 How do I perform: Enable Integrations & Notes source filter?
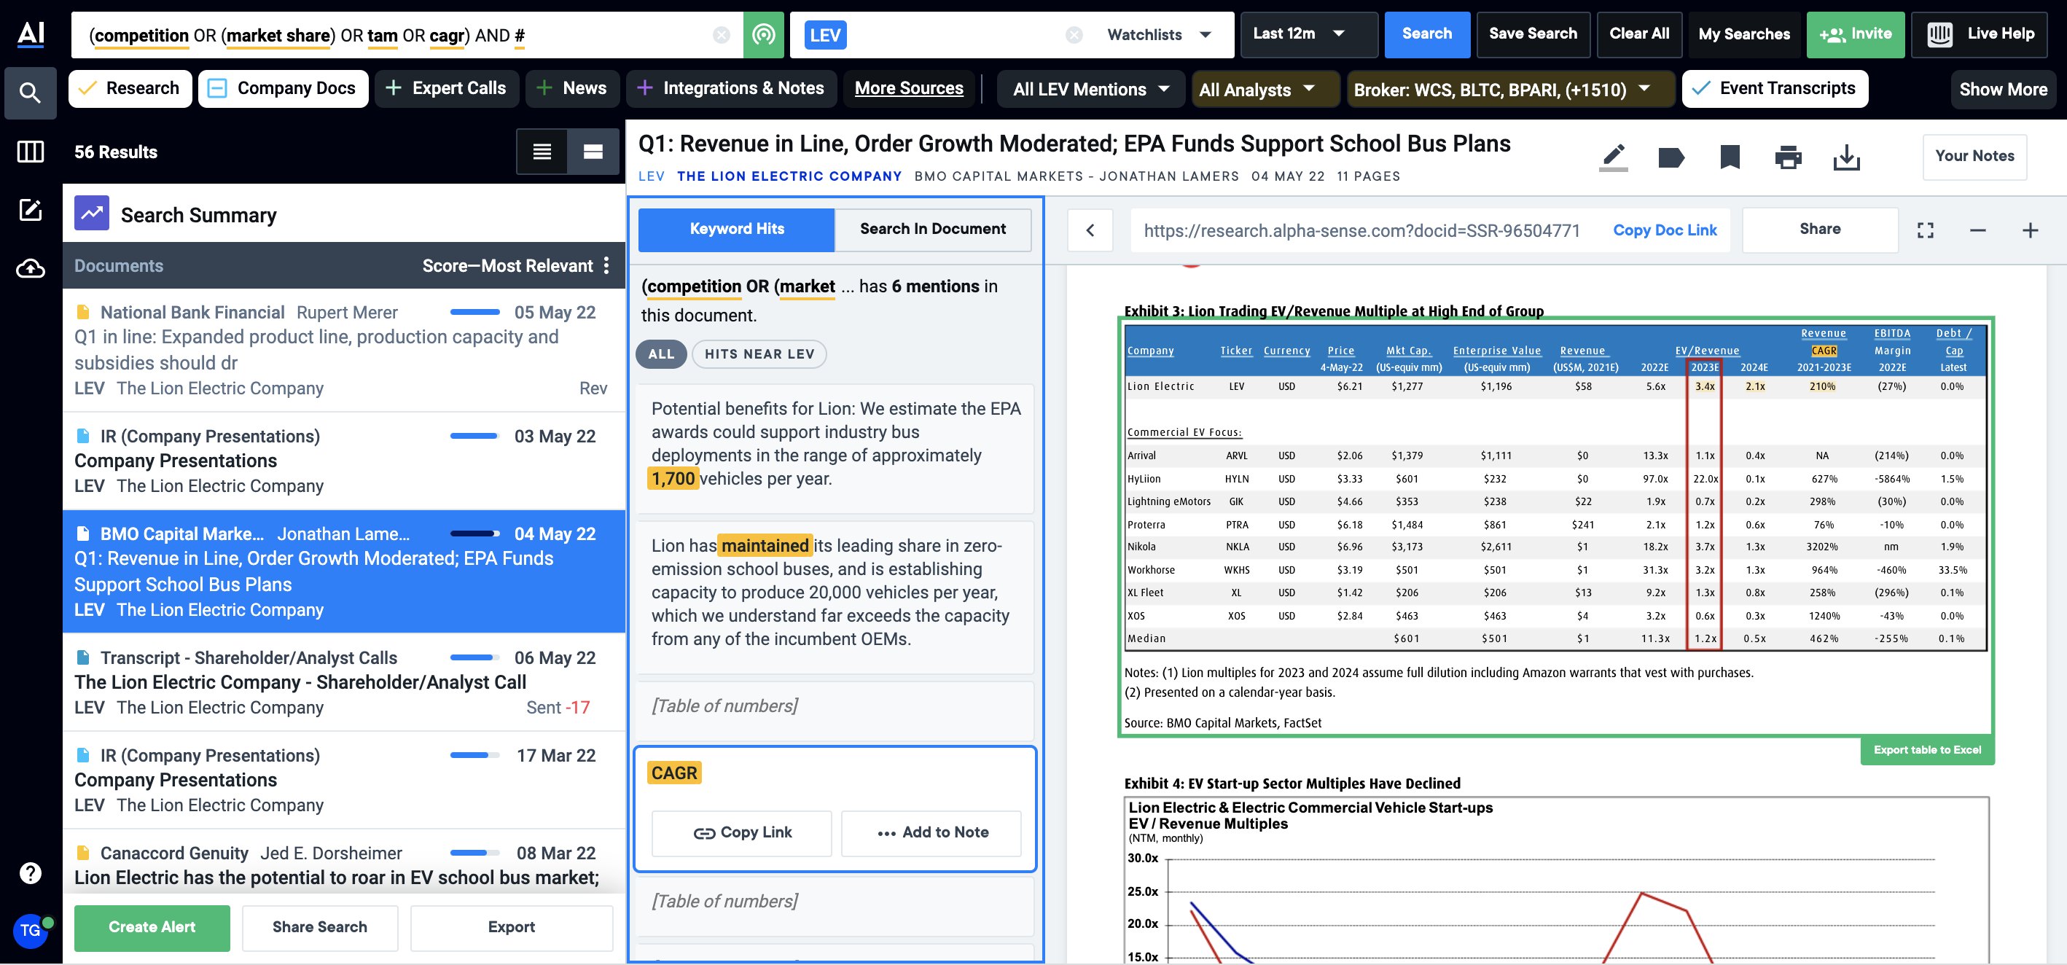tap(731, 88)
